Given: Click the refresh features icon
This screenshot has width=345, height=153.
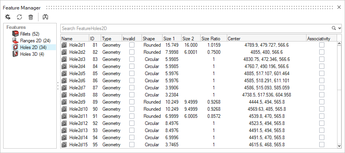Looking at the screenshot, I should pos(19,17).
